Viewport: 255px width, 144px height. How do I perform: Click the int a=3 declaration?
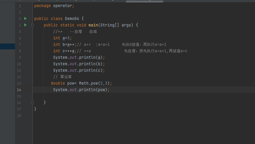pos(63,38)
